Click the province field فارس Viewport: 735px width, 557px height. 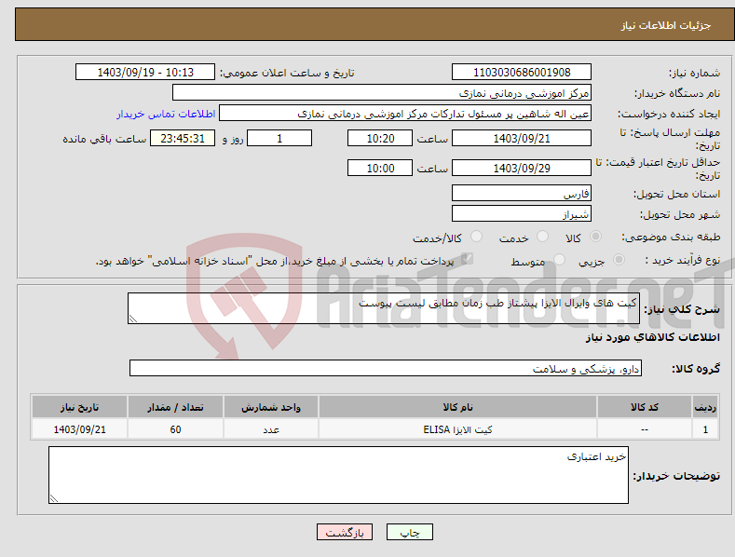coord(522,193)
